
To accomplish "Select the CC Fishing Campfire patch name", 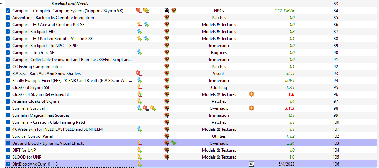I will pos(37,67).
